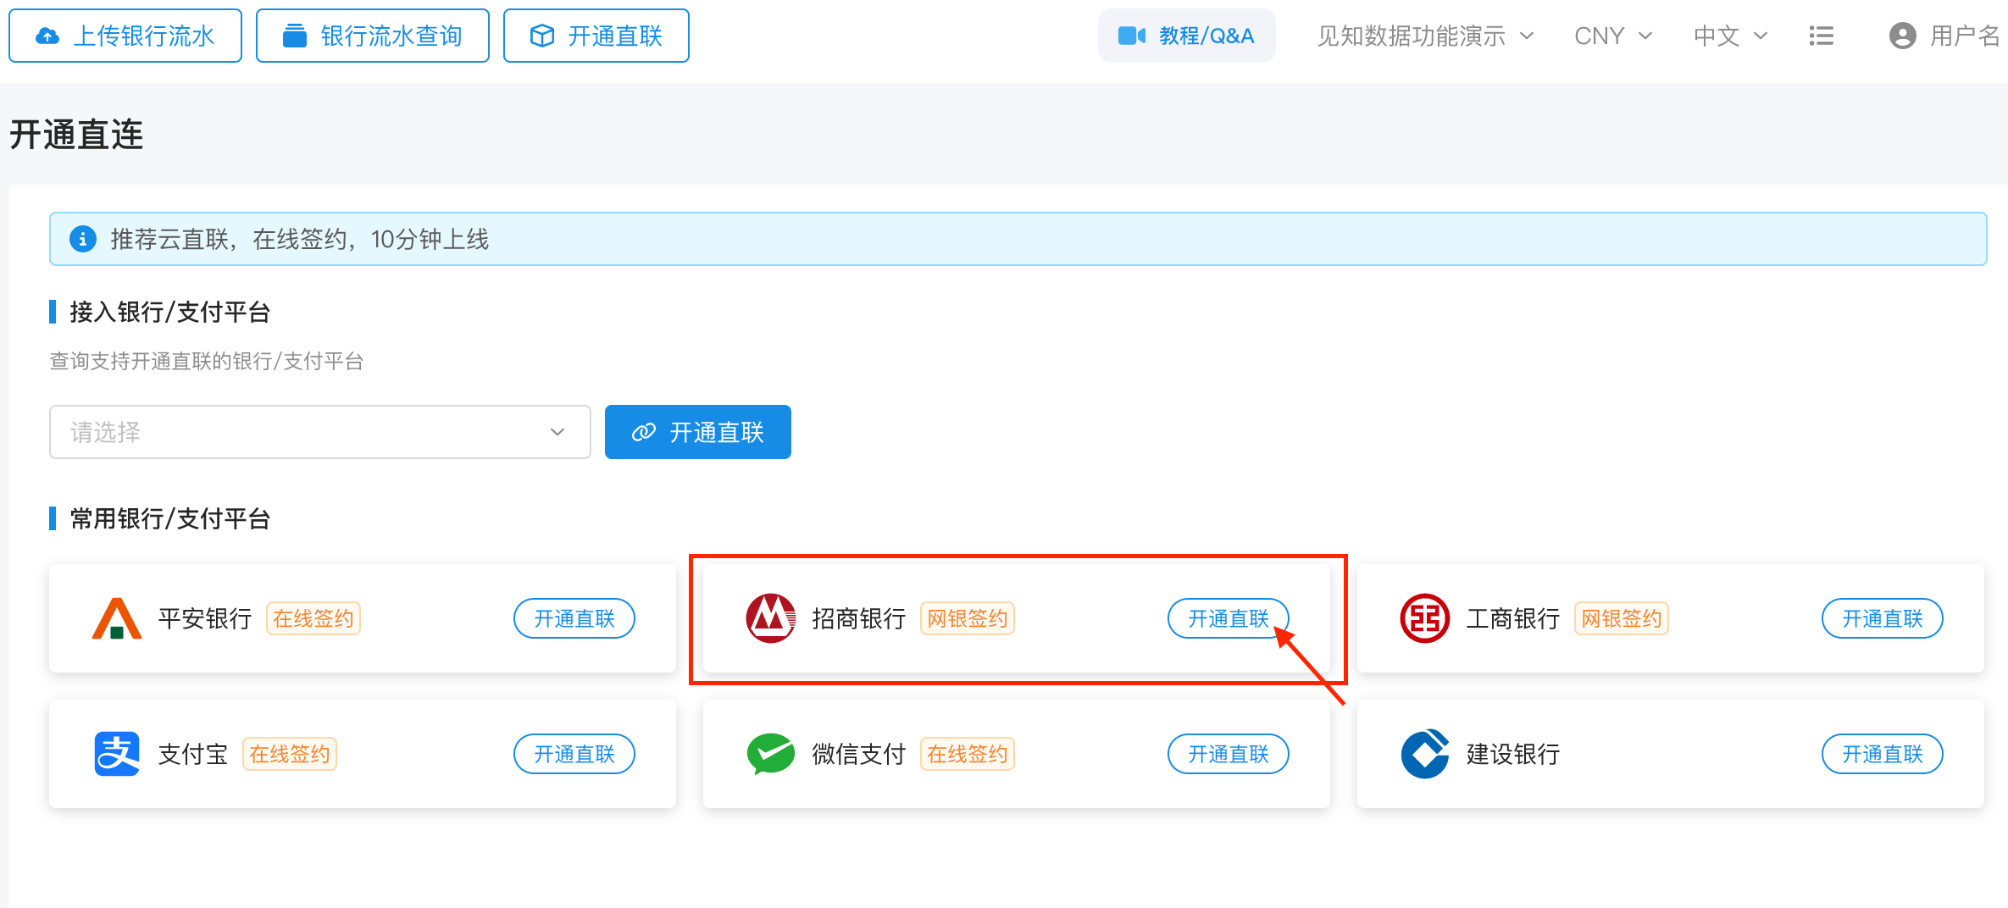Open the CNY currency dropdown
Viewport: 2008px width, 908px height.
[1613, 36]
